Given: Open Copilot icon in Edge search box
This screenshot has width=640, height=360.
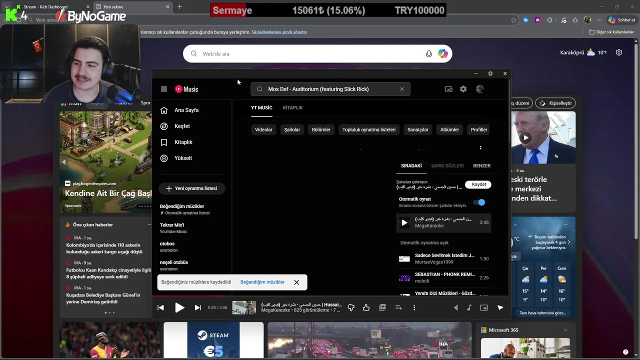Looking at the screenshot, I should [443, 53].
